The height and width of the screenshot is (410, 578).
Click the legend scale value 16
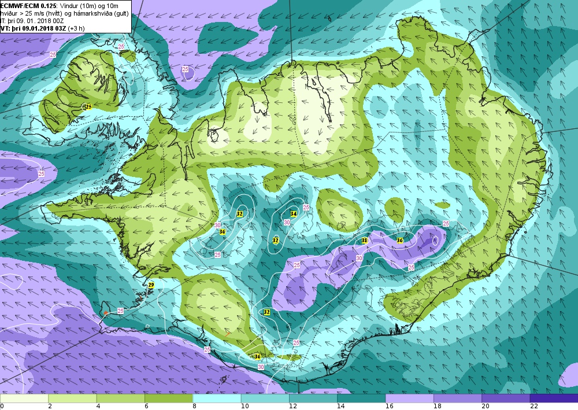(x=389, y=407)
